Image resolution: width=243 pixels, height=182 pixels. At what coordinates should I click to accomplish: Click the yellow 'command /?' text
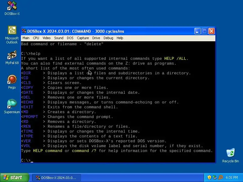tap(84, 151)
